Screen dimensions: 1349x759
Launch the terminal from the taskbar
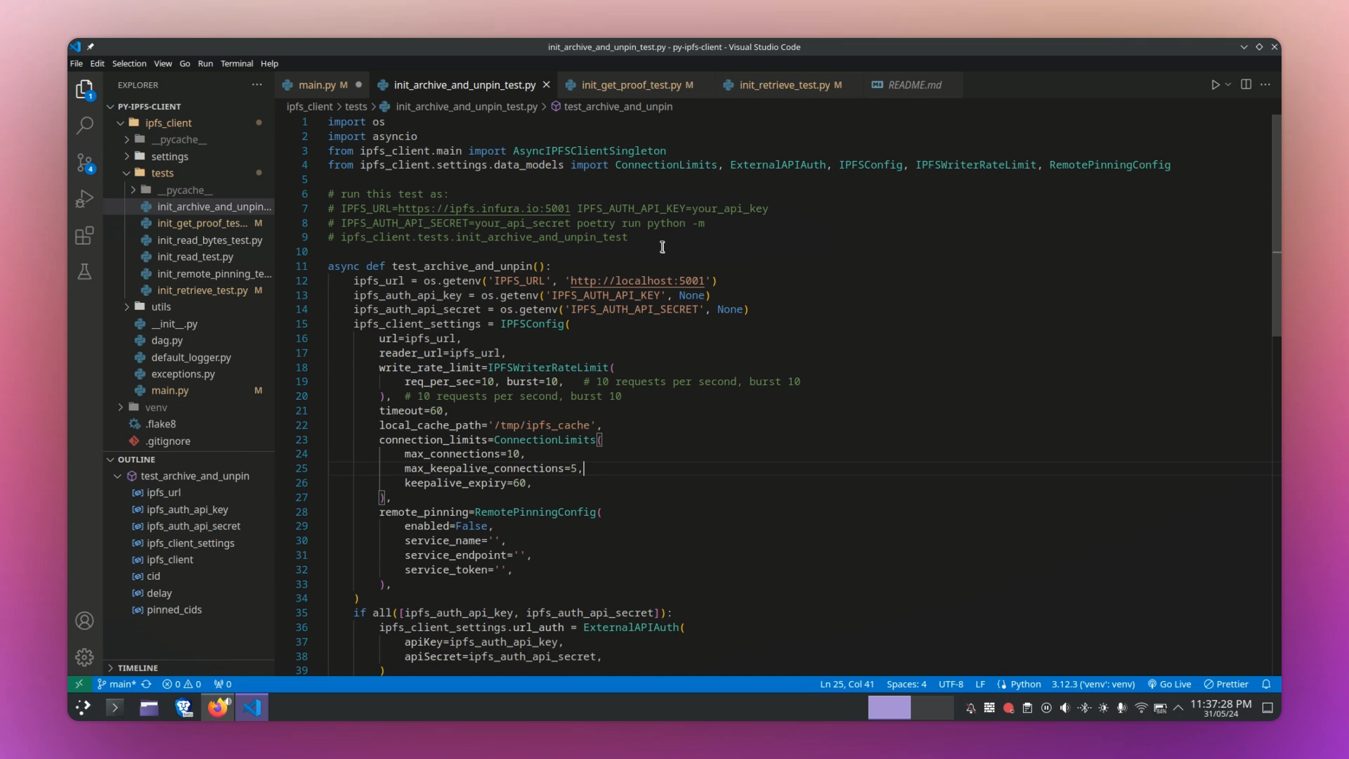click(115, 708)
